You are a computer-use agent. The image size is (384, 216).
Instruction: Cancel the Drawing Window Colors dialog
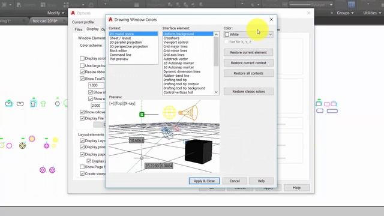pyautogui.click(x=235, y=181)
